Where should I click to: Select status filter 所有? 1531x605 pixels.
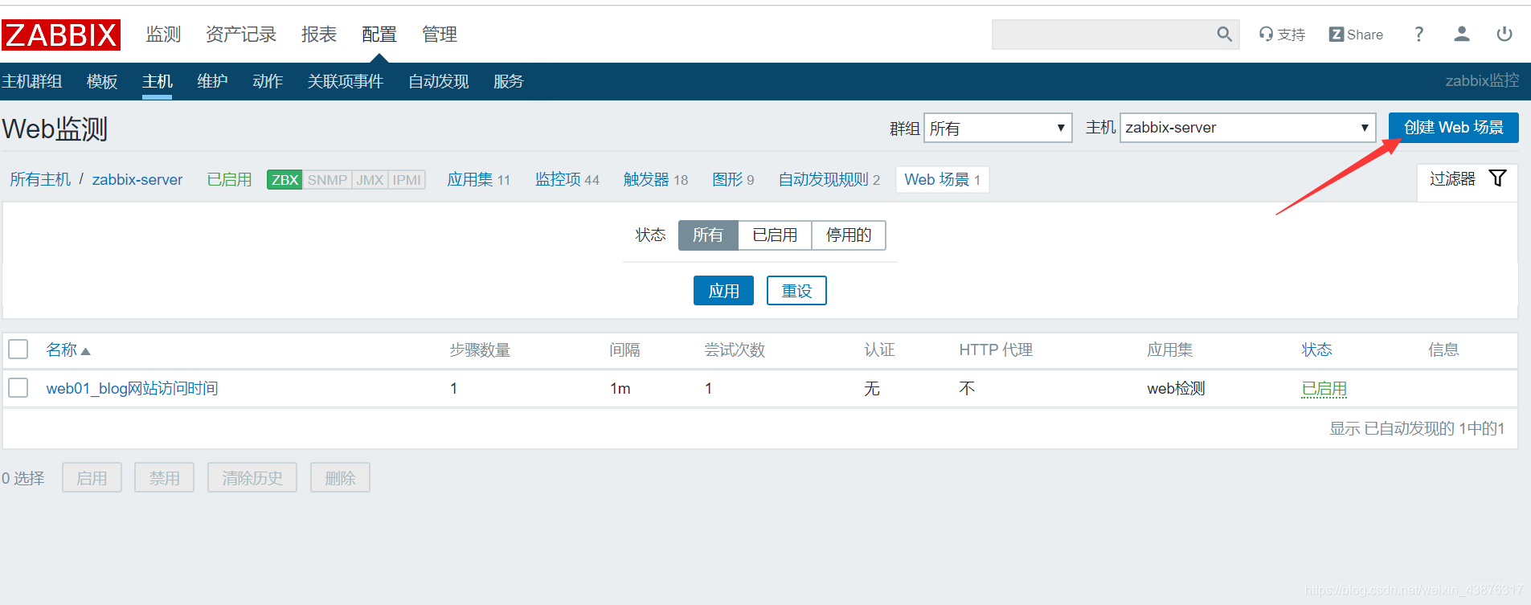708,235
